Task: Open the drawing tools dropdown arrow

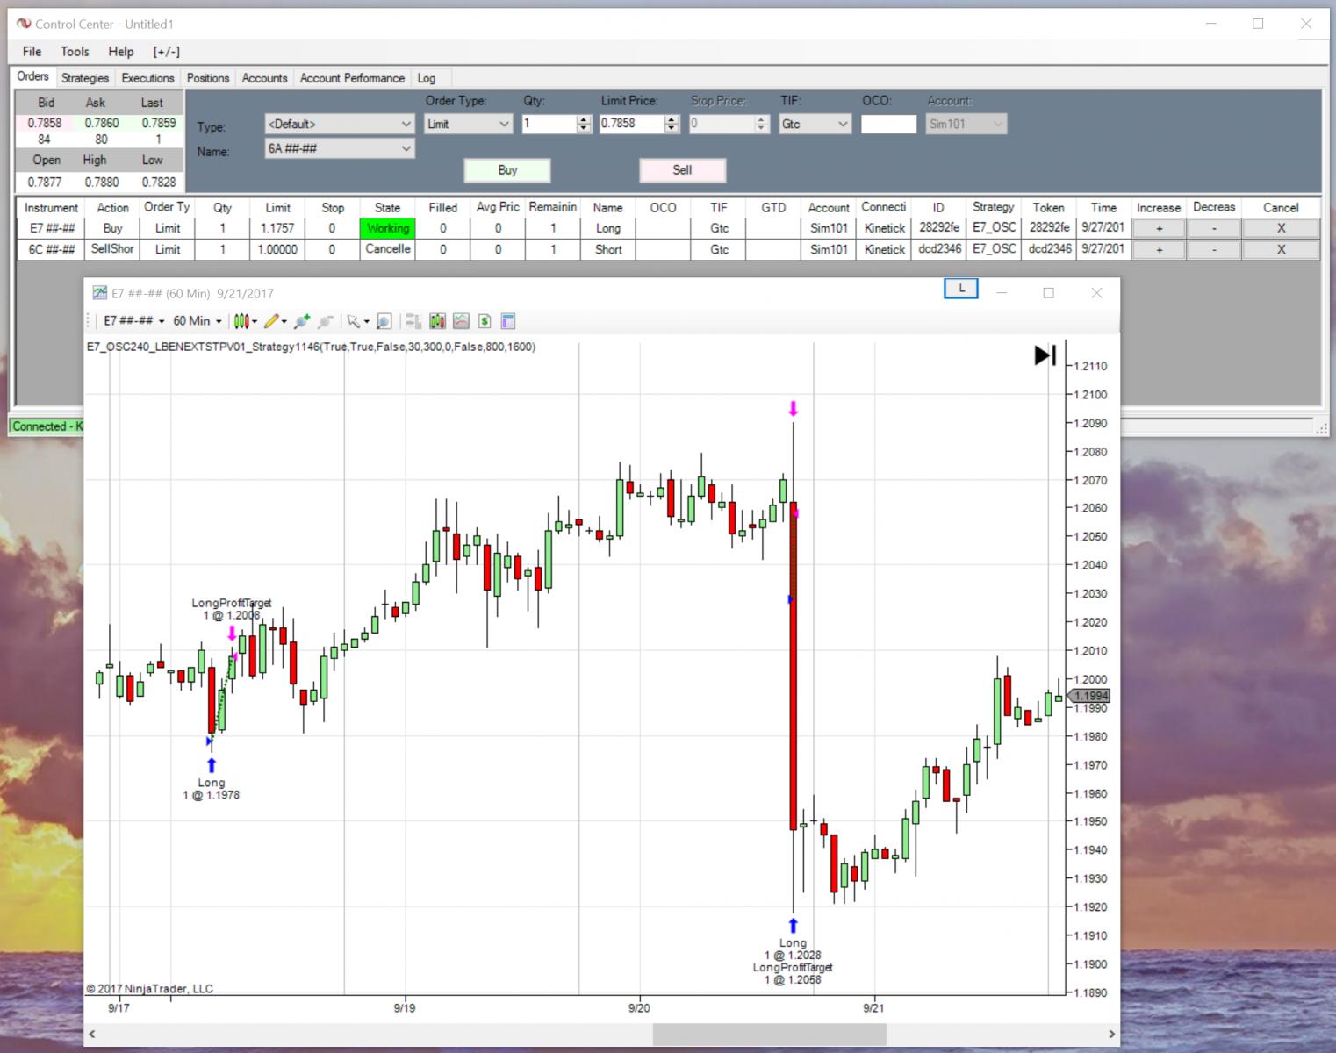Action: 284,322
